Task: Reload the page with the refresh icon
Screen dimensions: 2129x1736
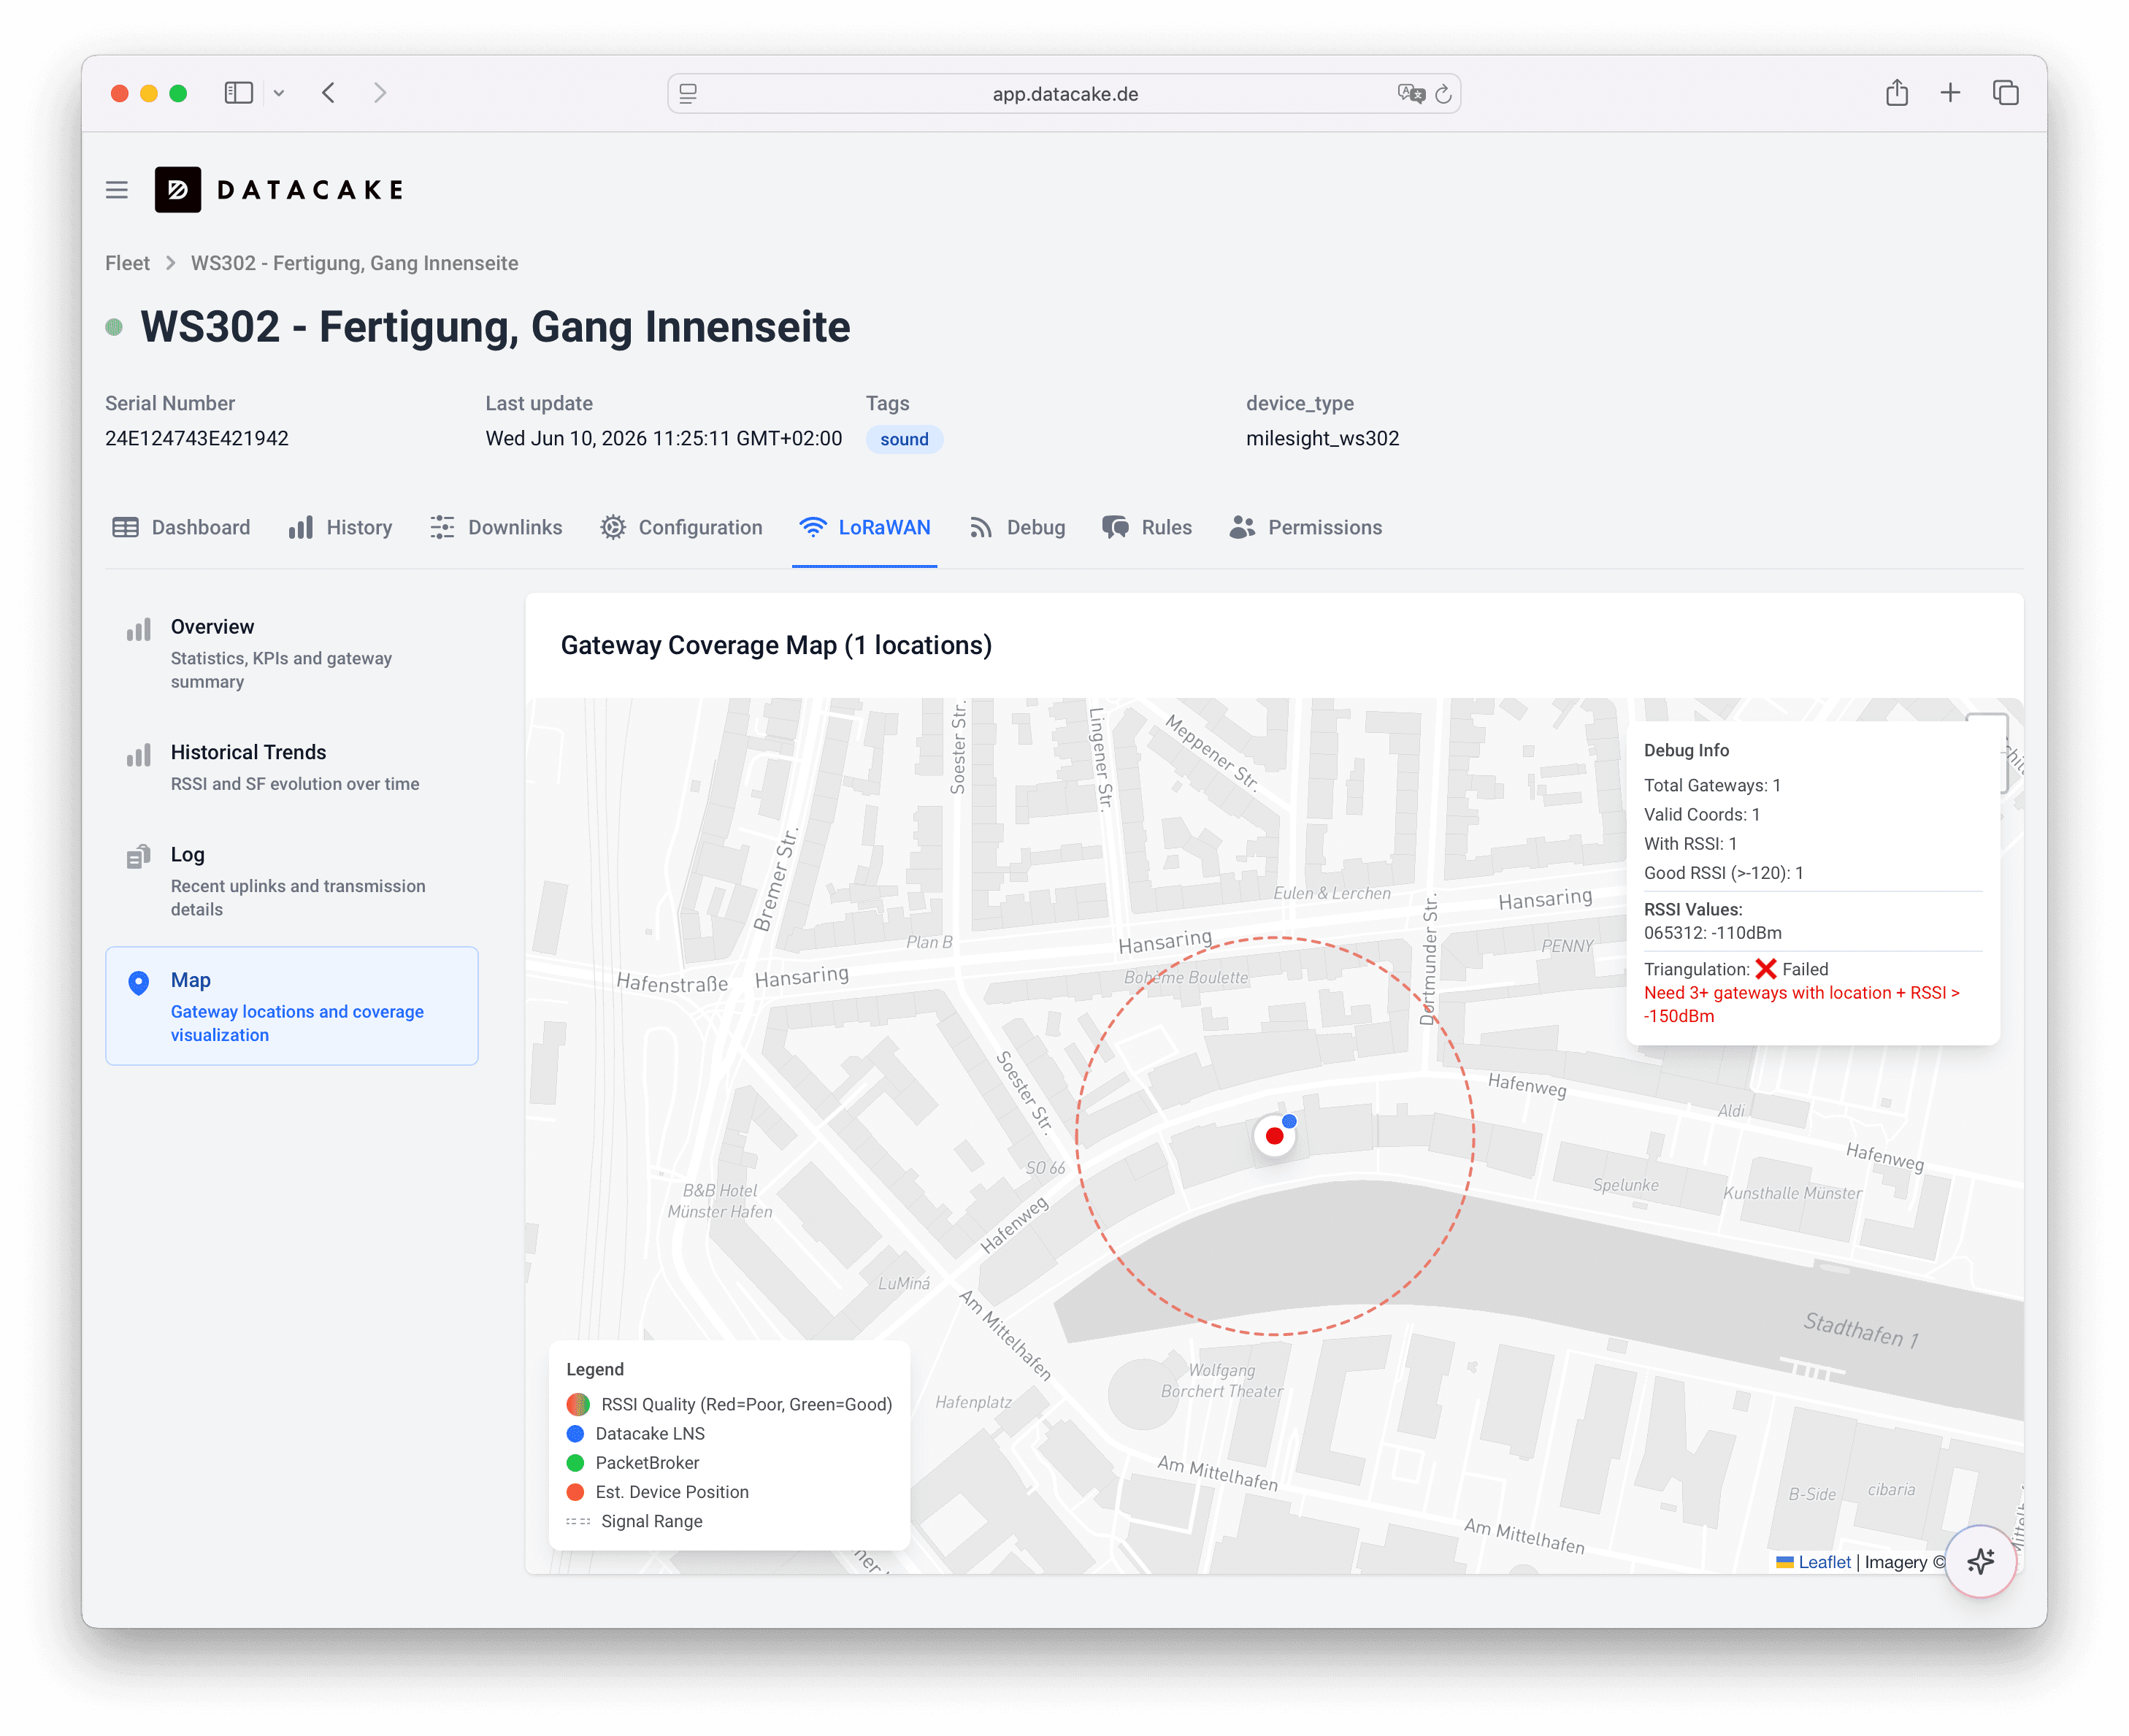Action: point(1443,93)
